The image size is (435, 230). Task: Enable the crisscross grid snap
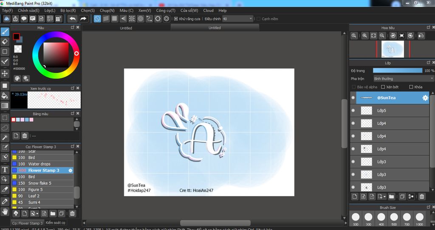115,19
